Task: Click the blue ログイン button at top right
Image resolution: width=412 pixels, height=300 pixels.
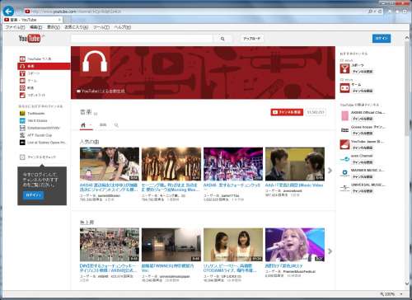Action: (x=382, y=38)
